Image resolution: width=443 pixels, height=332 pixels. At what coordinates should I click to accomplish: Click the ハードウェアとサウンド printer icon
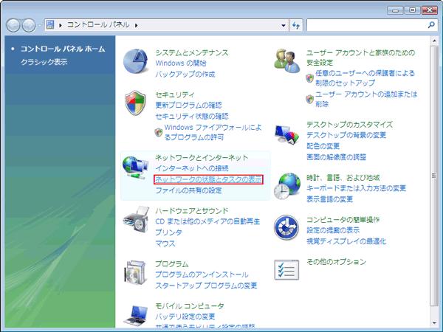coord(136,219)
